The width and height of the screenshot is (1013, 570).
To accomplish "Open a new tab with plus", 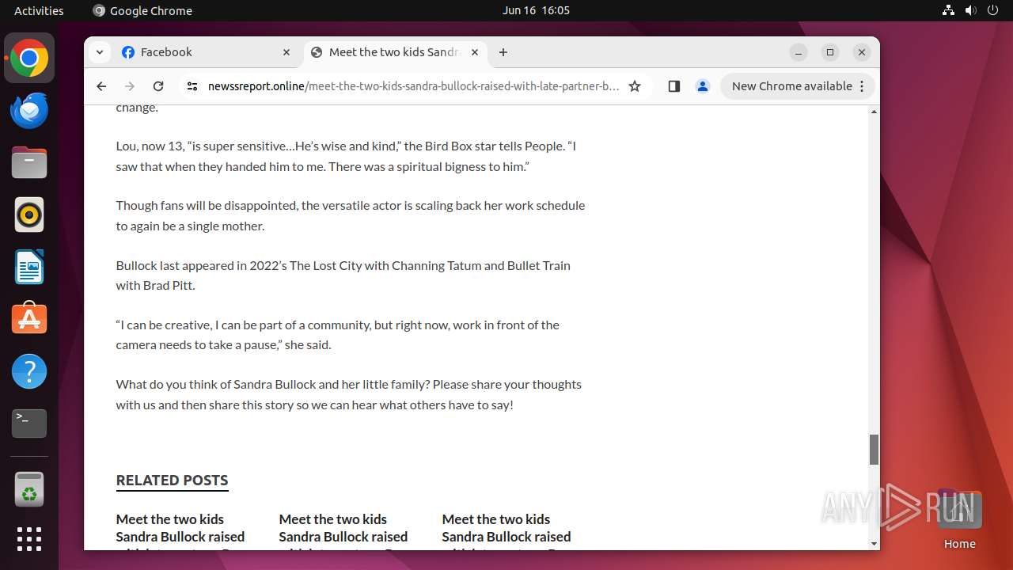I will tap(503, 52).
